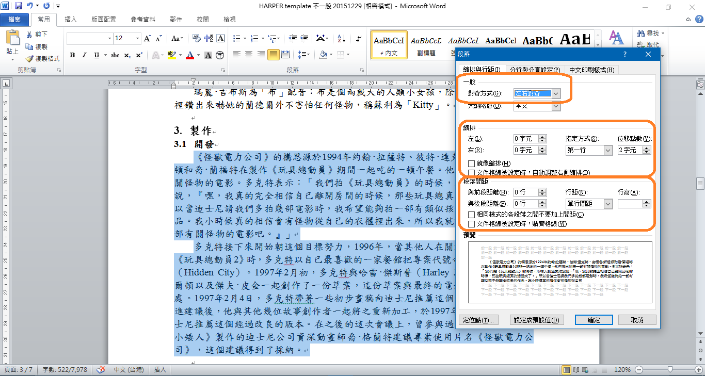Click the 行高 line height input field
Viewport: 705px width, 376px height.
coord(630,204)
